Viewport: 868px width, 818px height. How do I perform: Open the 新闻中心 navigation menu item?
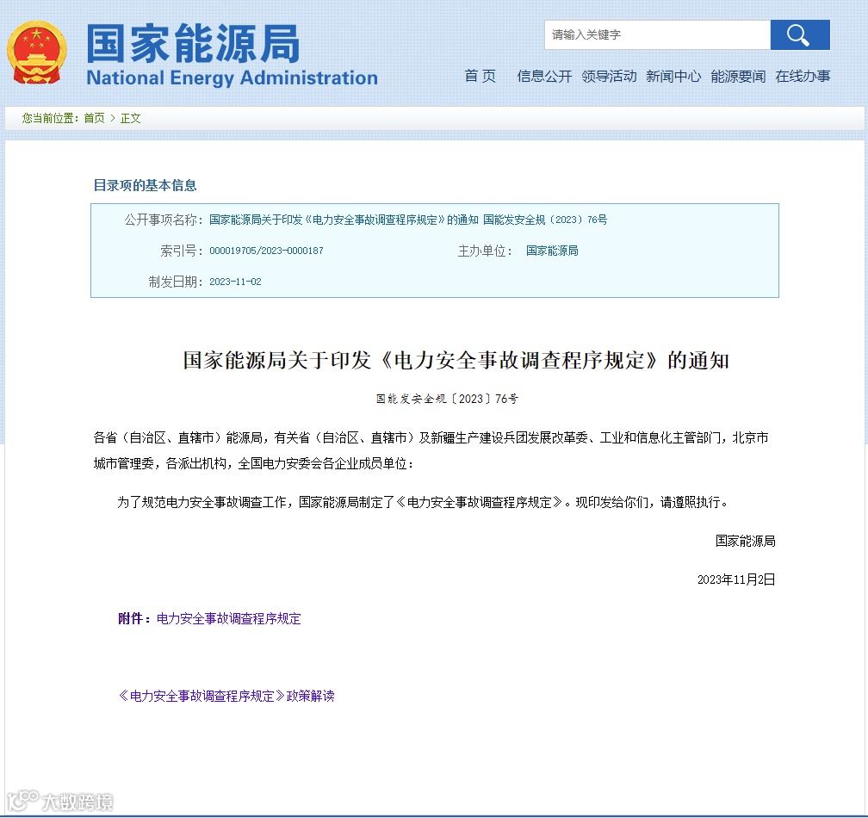click(673, 77)
